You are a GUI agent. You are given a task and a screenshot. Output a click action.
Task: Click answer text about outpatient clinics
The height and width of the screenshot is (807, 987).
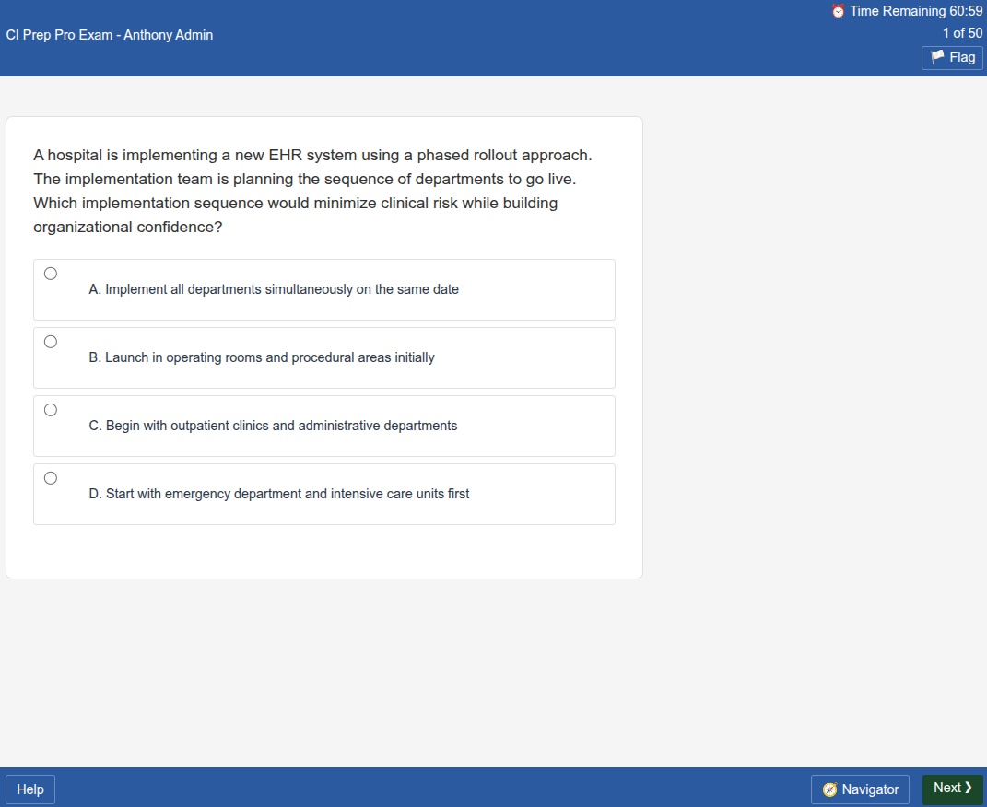273,426
